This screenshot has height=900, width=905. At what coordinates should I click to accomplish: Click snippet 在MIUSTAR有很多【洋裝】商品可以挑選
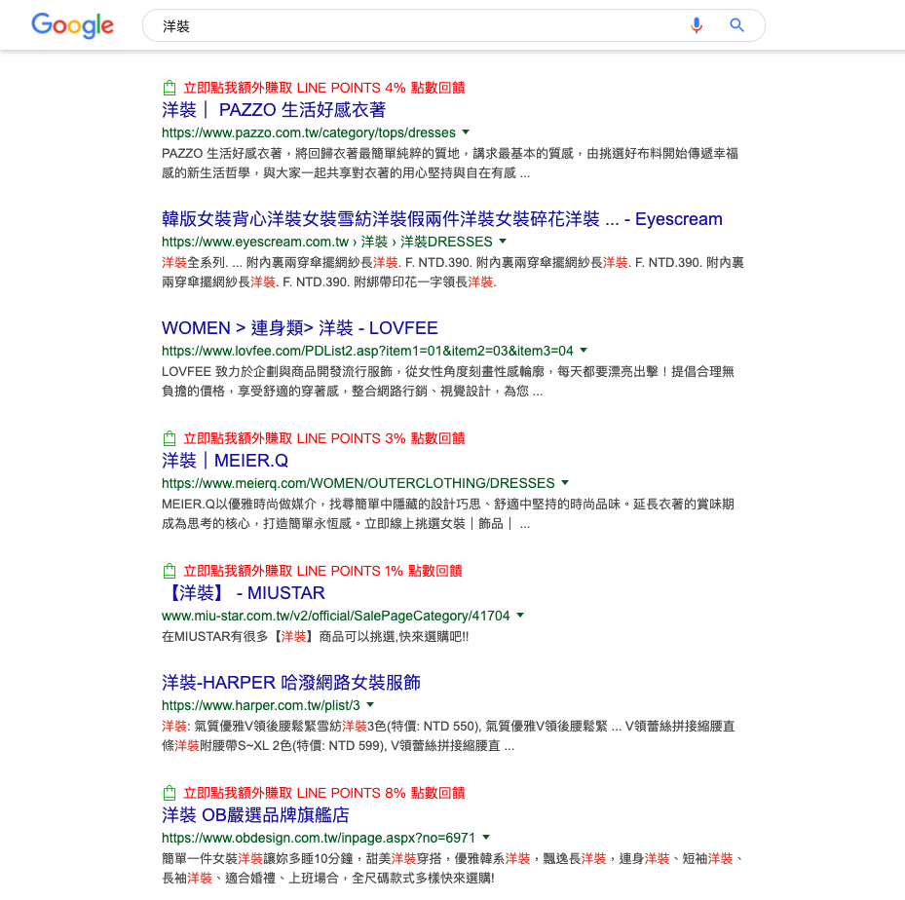tap(315, 636)
